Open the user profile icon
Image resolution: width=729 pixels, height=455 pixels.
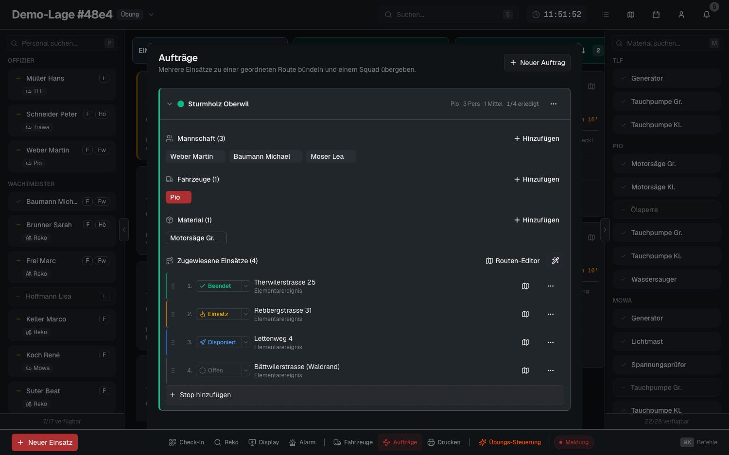click(681, 15)
